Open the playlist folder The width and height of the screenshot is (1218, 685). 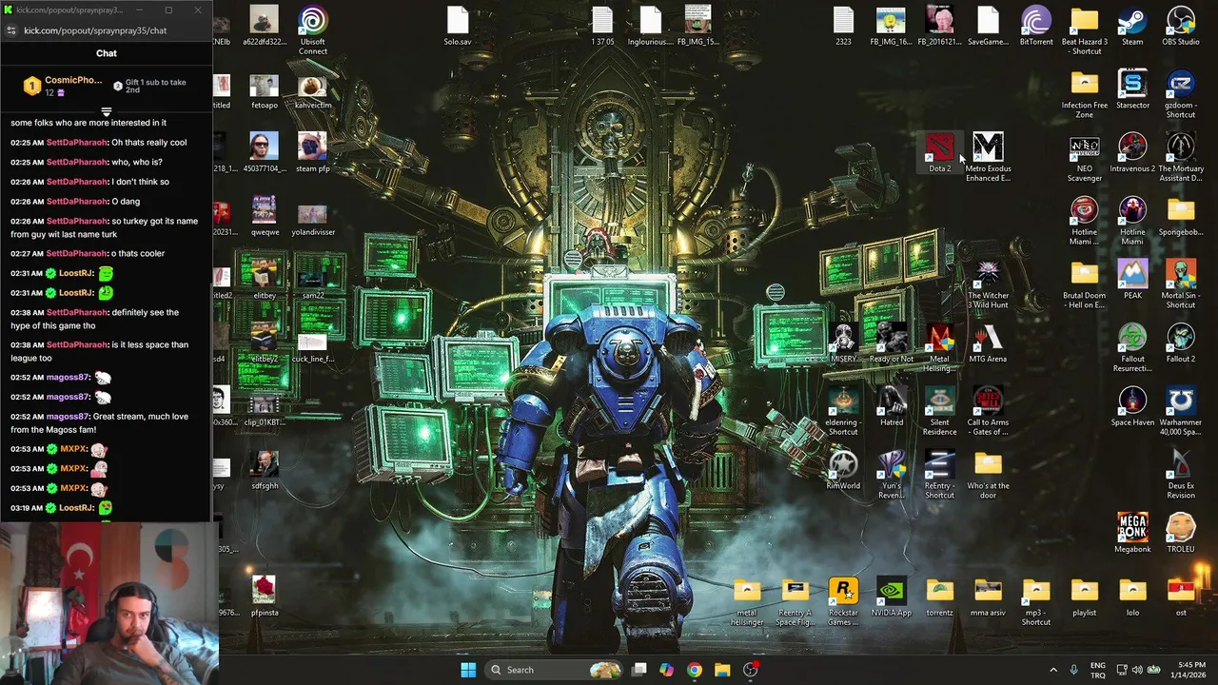tap(1084, 597)
